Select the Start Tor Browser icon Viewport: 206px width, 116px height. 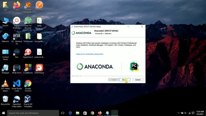(28, 23)
